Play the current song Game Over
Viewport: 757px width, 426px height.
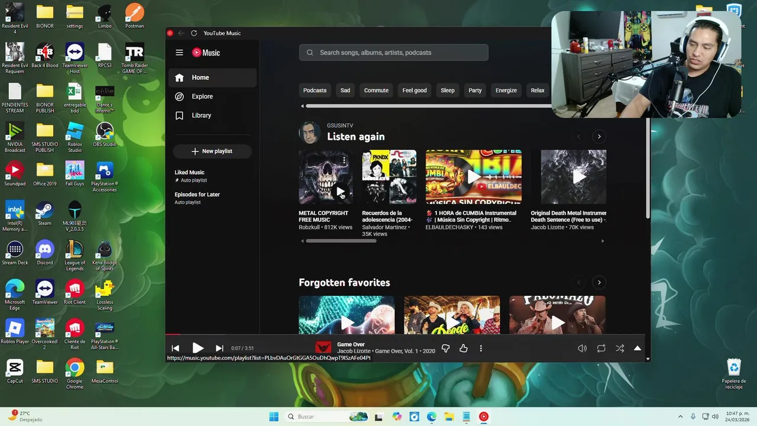coord(198,348)
